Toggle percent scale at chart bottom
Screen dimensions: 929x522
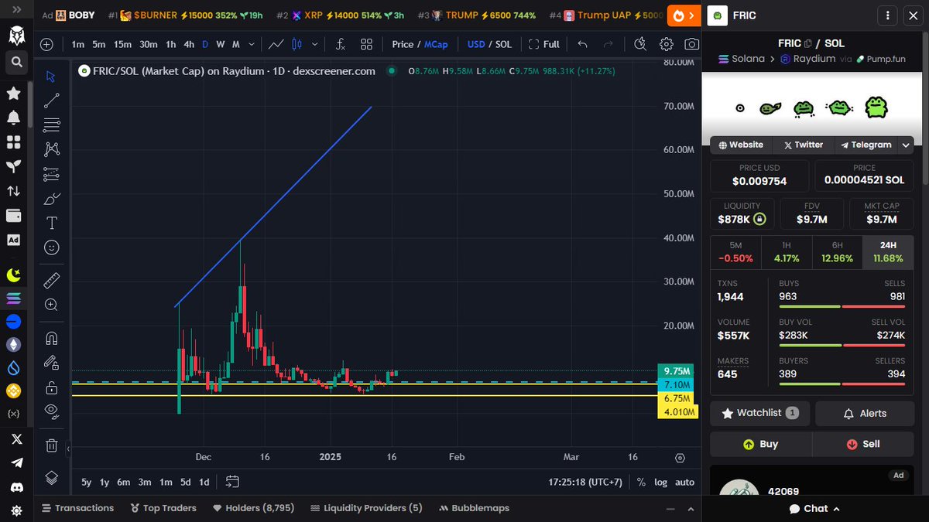[641, 482]
